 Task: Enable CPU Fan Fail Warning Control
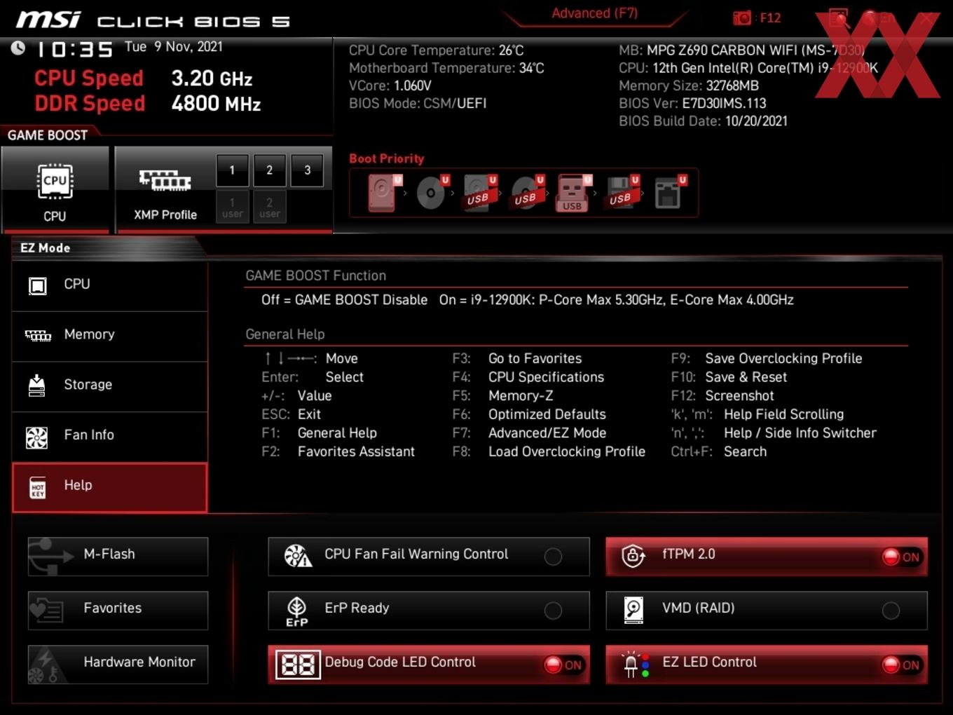point(553,557)
